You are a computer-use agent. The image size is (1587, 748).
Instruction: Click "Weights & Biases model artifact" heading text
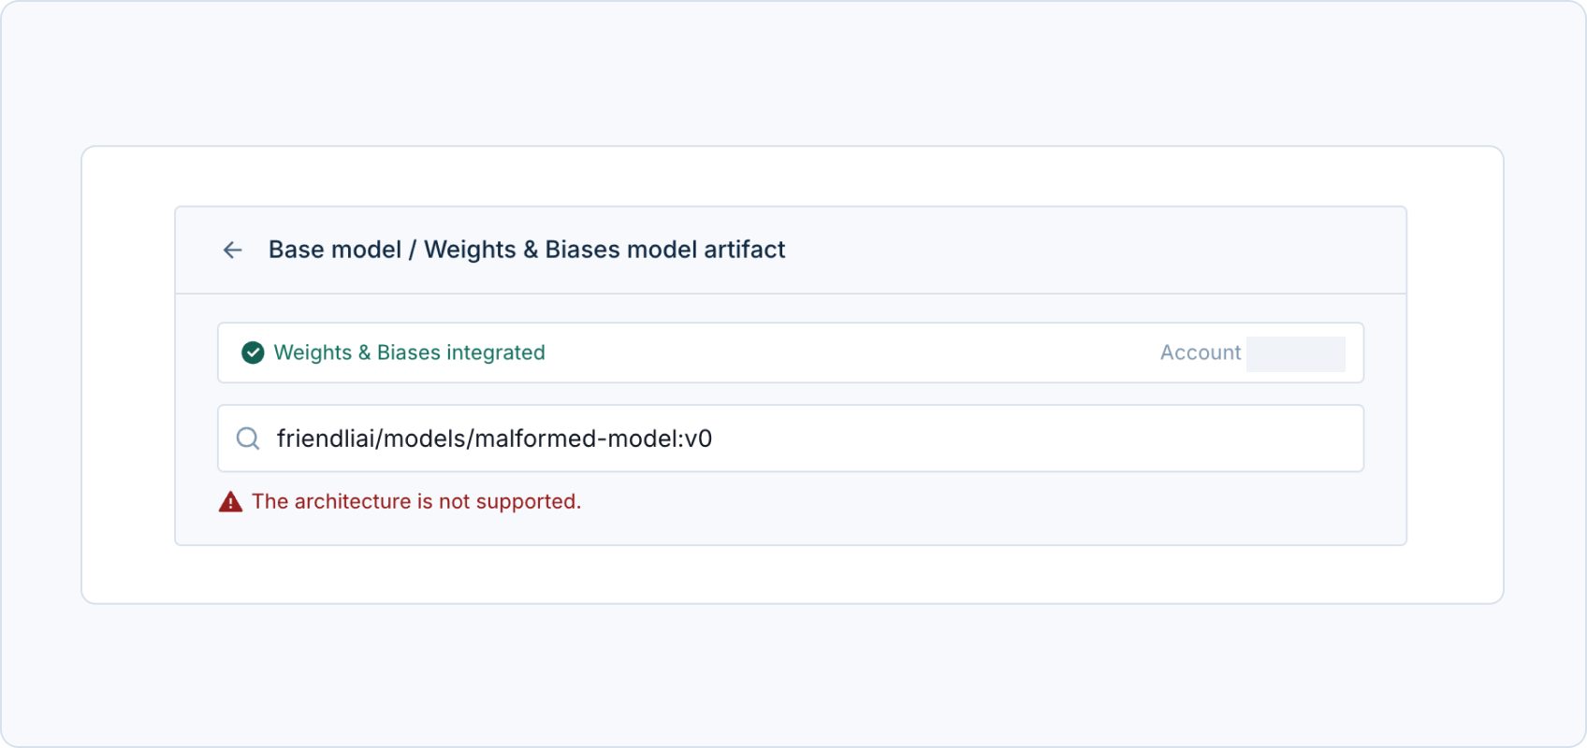click(x=604, y=250)
